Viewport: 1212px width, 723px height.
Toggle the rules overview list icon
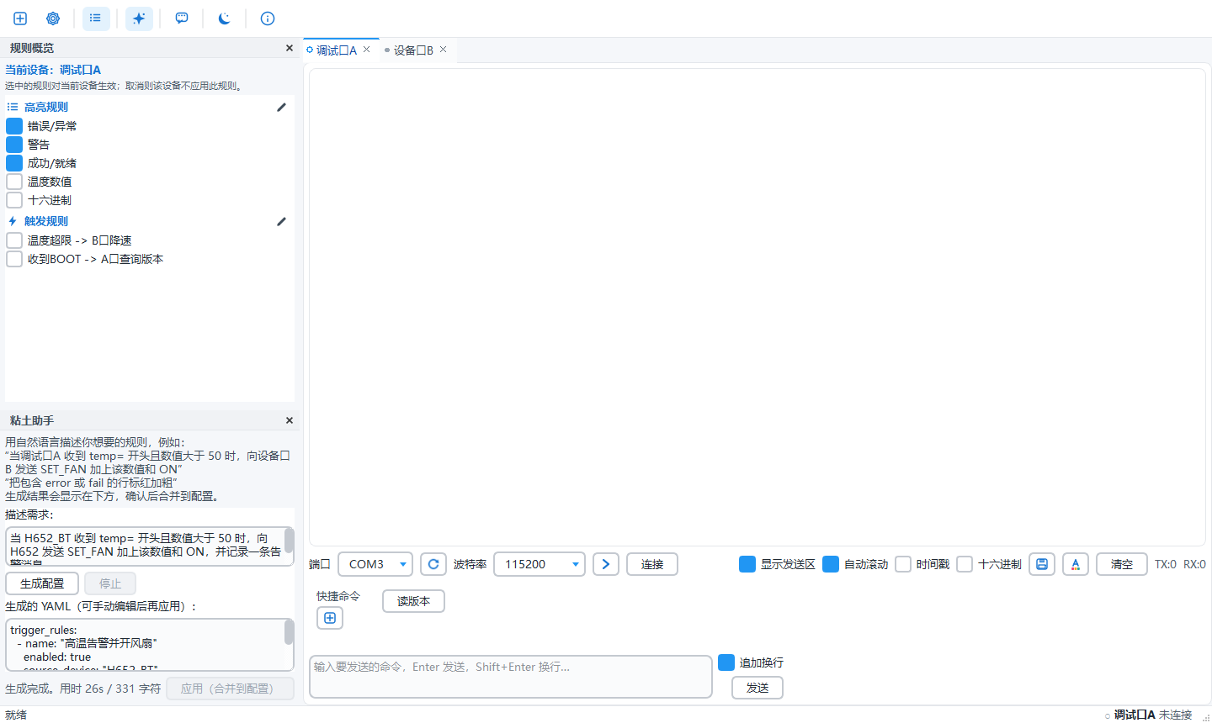(x=96, y=18)
